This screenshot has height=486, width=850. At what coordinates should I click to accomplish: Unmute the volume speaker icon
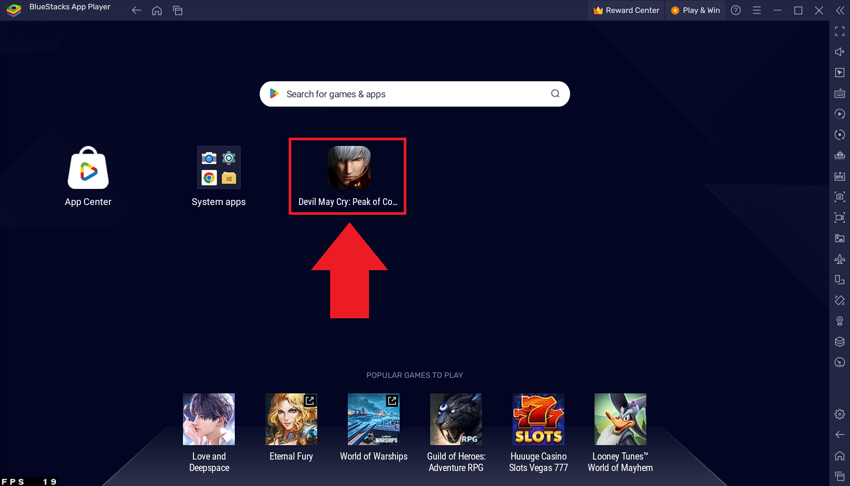click(x=840, y=52)
